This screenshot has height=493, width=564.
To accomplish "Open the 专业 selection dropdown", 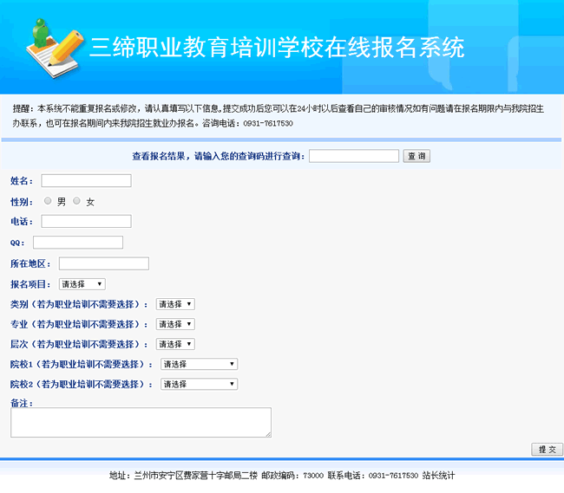I will point(175,324).
